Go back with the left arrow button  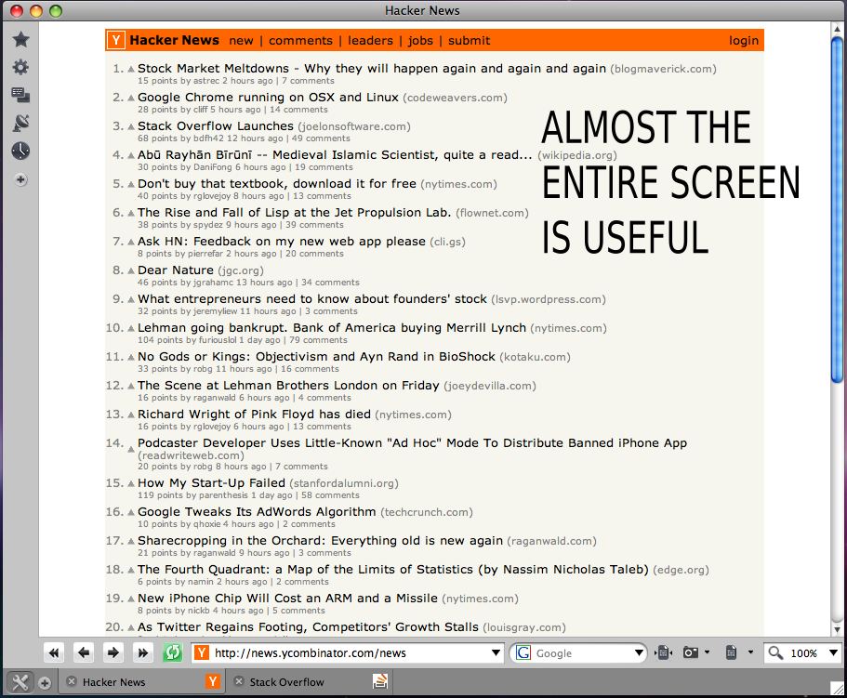click(x=84, y=653)
